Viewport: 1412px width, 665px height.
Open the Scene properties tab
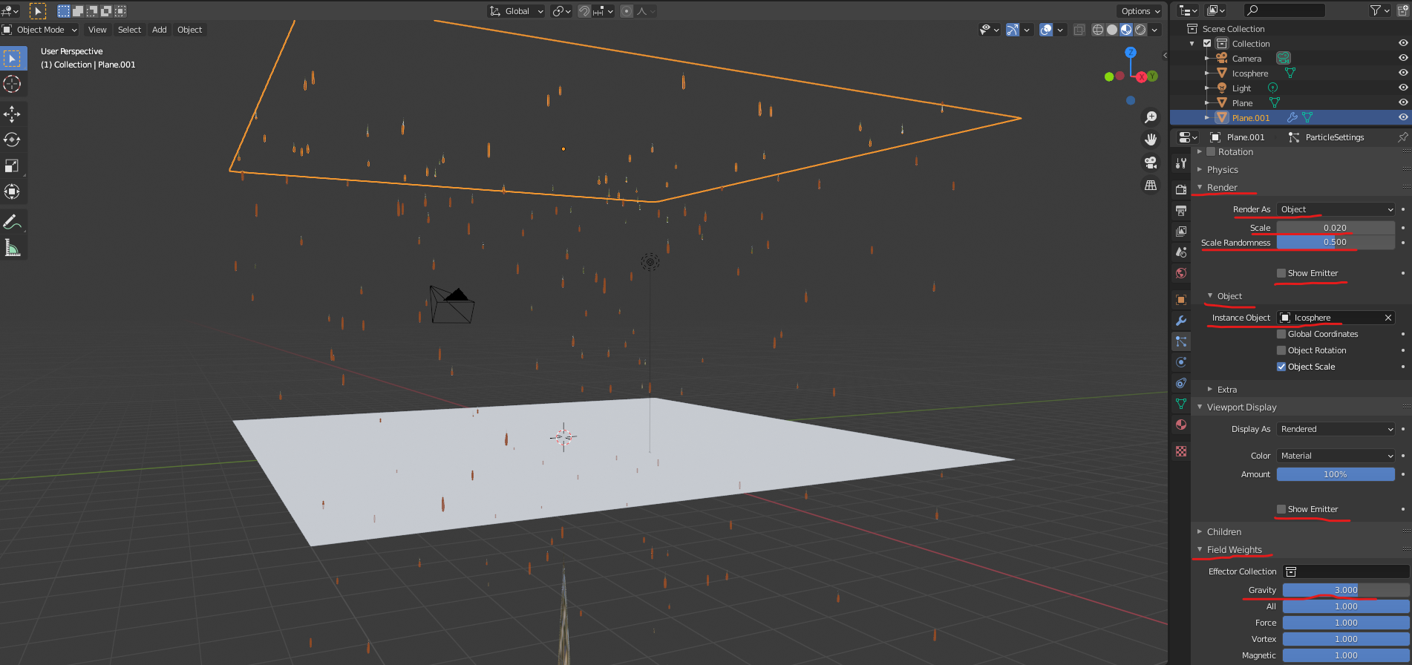click(x=1181, y=252)
